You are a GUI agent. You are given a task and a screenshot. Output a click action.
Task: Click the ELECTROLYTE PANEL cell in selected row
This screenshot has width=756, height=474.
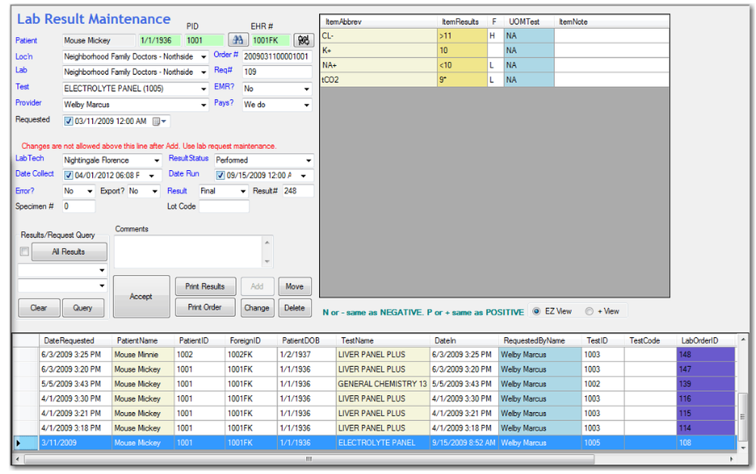coord(383,443)
